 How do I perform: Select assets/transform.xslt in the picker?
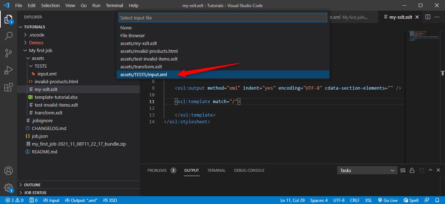pyautogui.click(x=223, y=67)
